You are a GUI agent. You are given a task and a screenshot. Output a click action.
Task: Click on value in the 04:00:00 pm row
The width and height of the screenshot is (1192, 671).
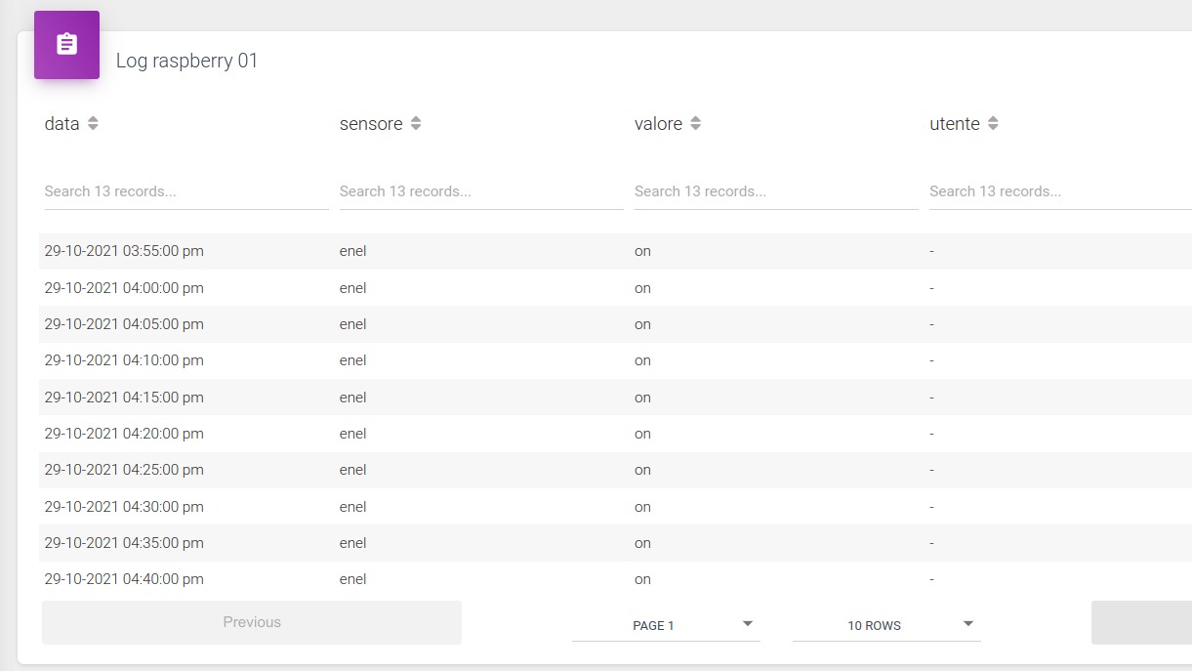[642, 288]
